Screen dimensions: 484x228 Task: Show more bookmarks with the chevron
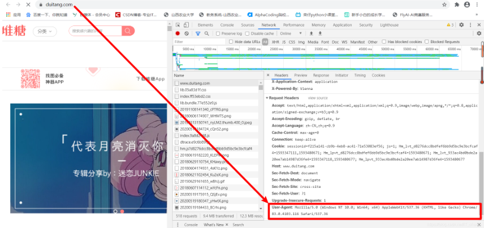pyautogui.click(x=477, y=15)
